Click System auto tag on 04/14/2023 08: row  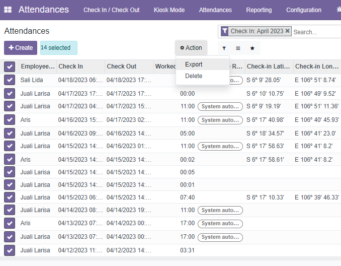220,210
